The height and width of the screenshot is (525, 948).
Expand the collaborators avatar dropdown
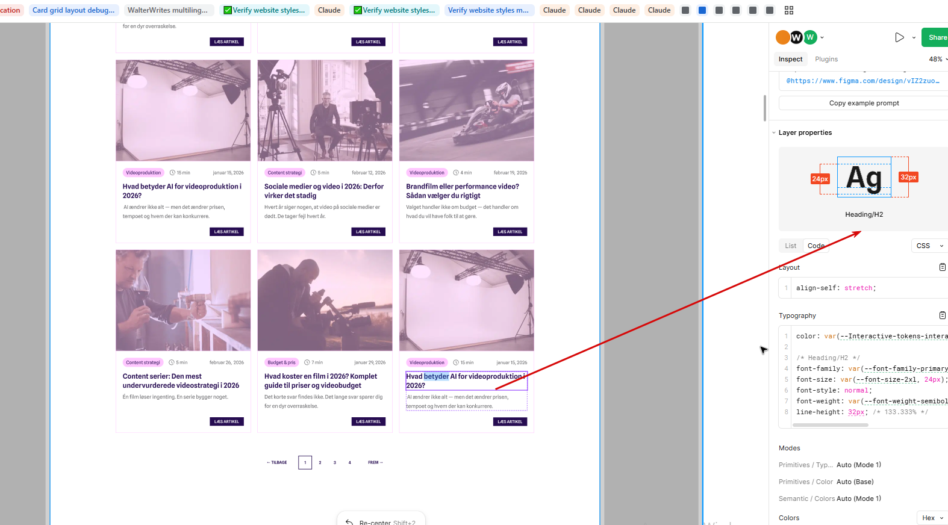click(x=822, y=37)
